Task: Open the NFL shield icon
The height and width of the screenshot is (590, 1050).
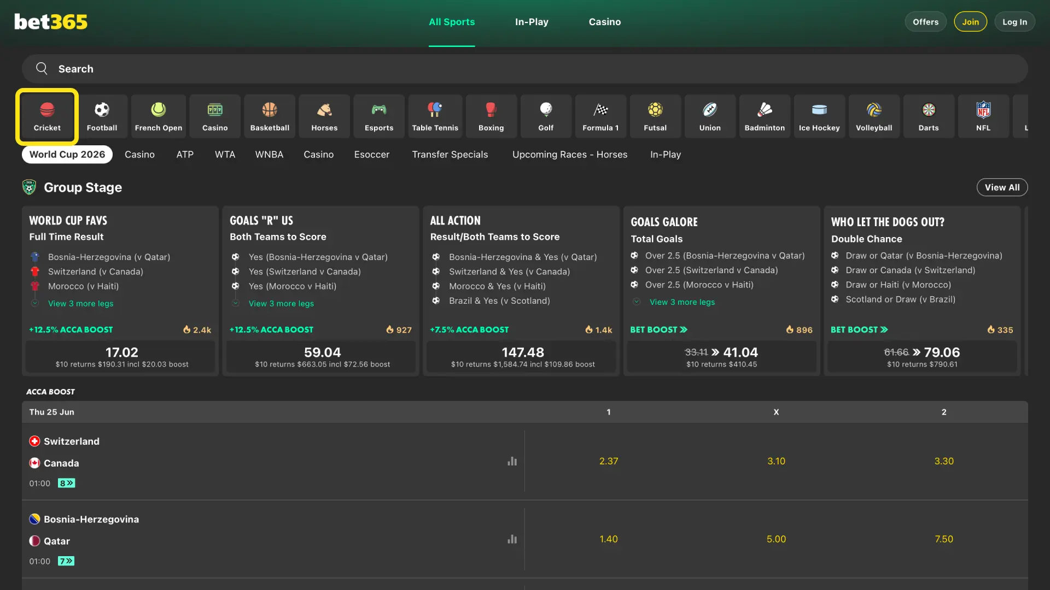Action: pyautogui.click(x=983, y=116)
